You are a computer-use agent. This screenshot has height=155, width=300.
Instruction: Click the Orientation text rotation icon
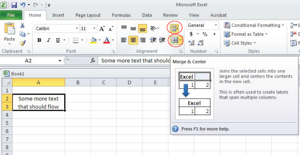click(x=153, y=29)
